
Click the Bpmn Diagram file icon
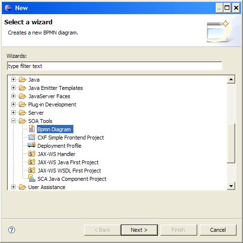(x=32, y=129)
